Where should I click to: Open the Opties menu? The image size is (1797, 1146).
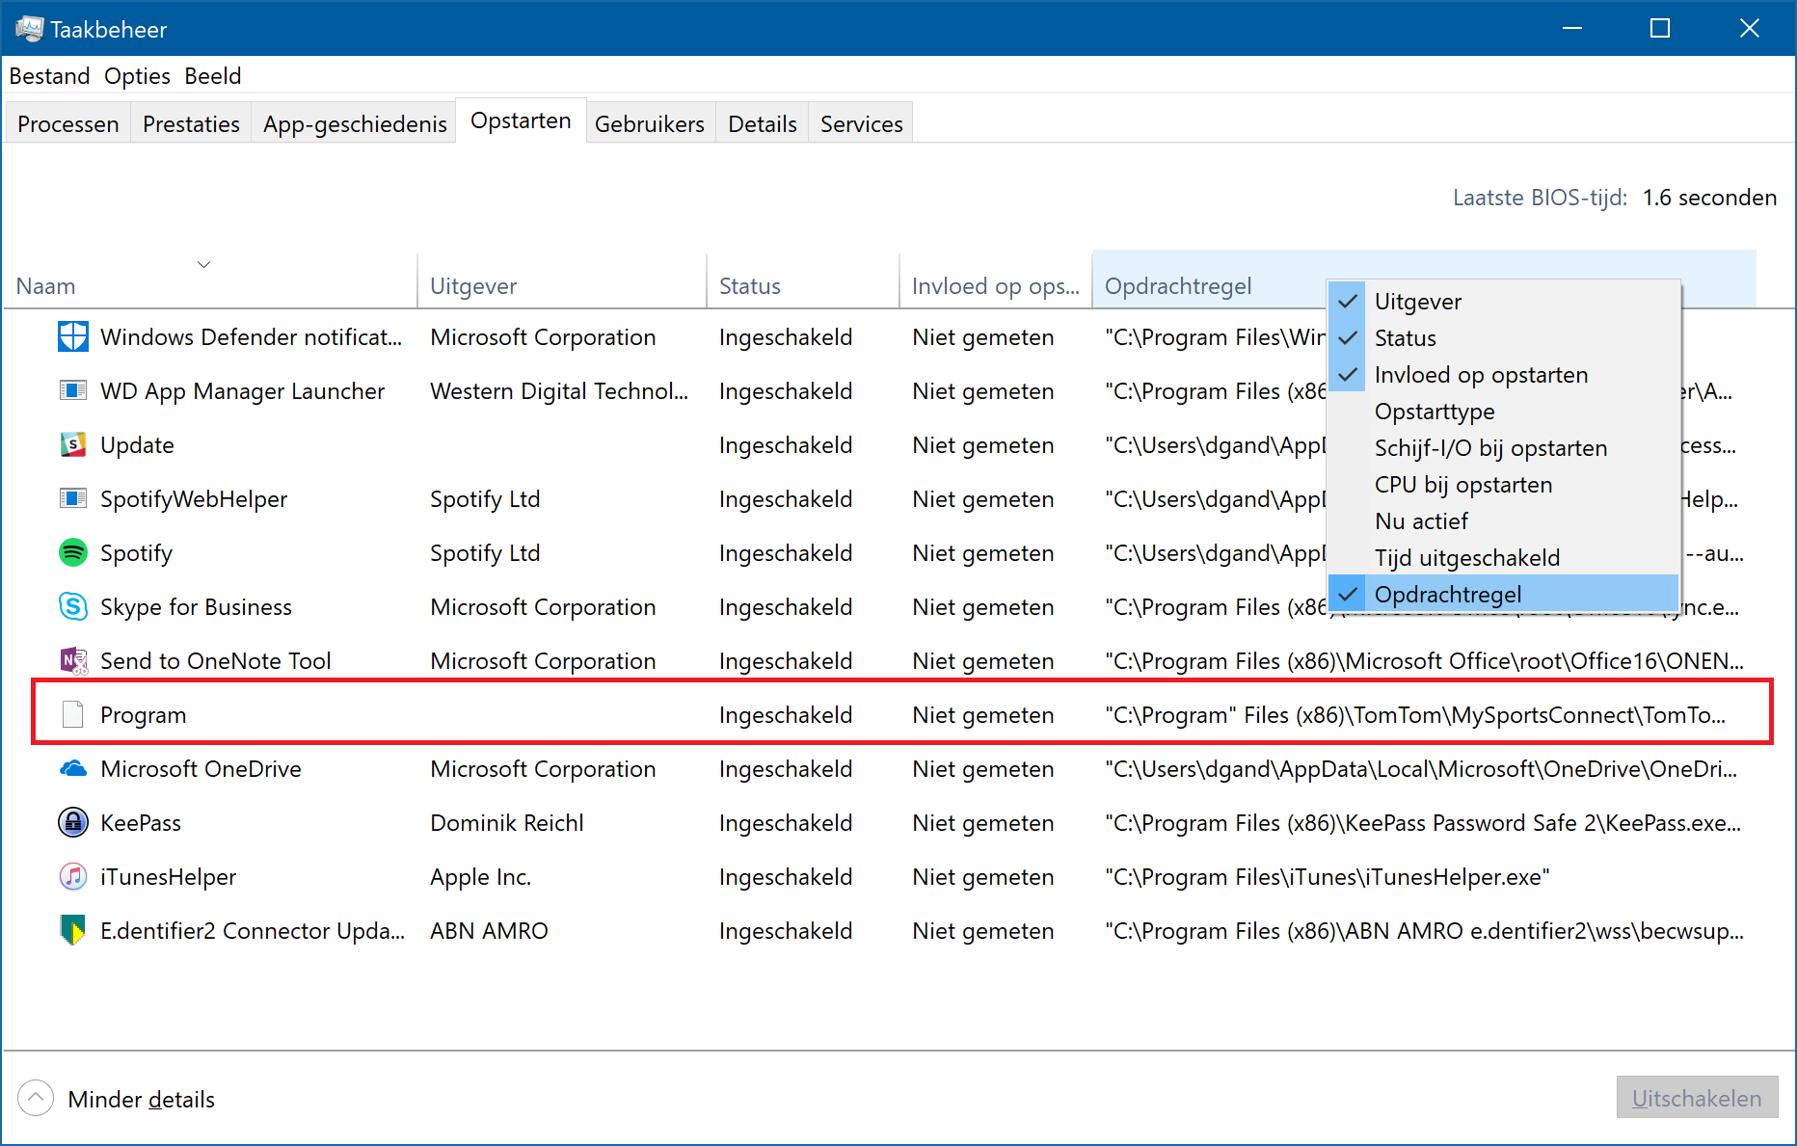[137, 76]
